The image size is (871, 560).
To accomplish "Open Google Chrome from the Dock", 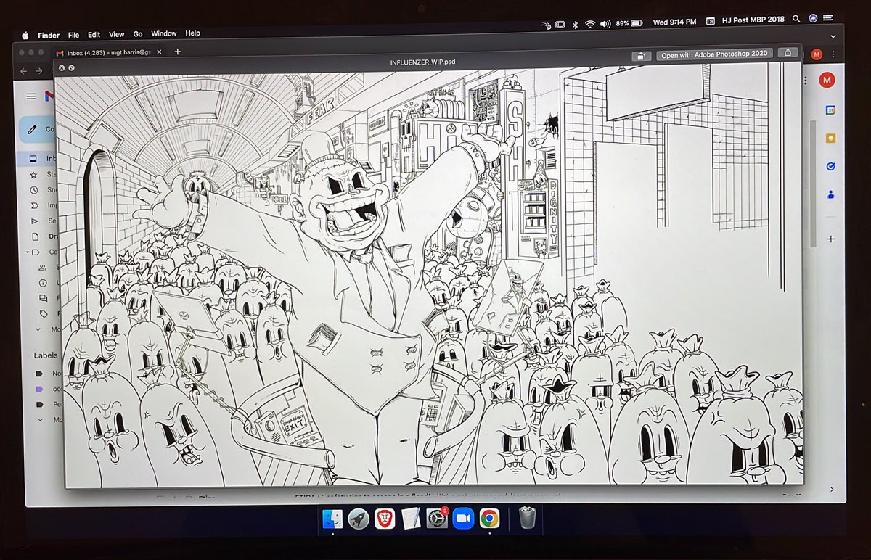I will pyautogui.click(x=489, y=518).
